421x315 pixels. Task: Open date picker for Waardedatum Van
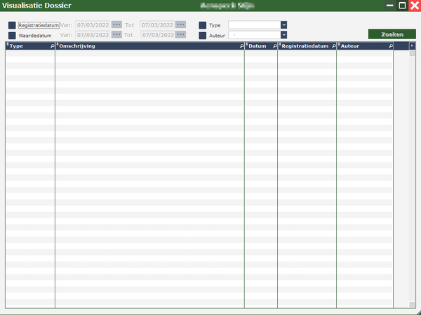(116, 35)
